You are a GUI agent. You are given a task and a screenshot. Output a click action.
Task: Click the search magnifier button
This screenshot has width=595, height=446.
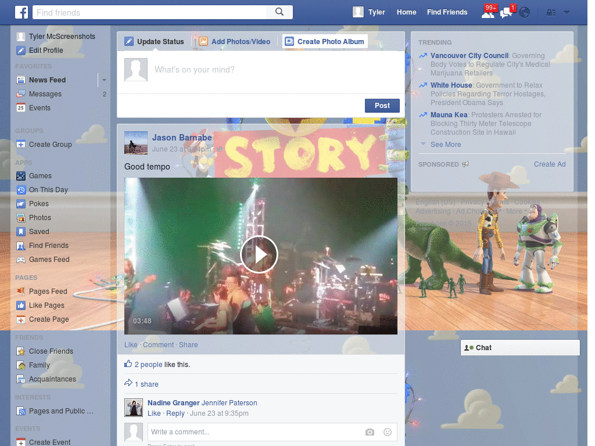pyautogui.click(x=279, y=12)
